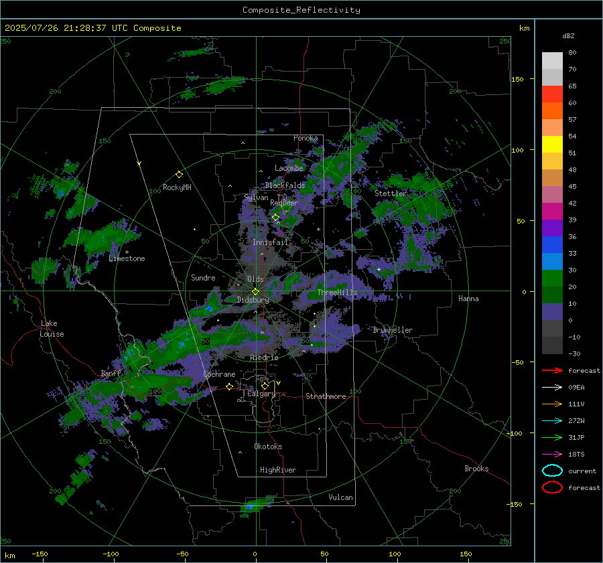Click the Hanna city label
This screenshot has width=603, height=563.
pyautogui.click(x=468, y=299)
